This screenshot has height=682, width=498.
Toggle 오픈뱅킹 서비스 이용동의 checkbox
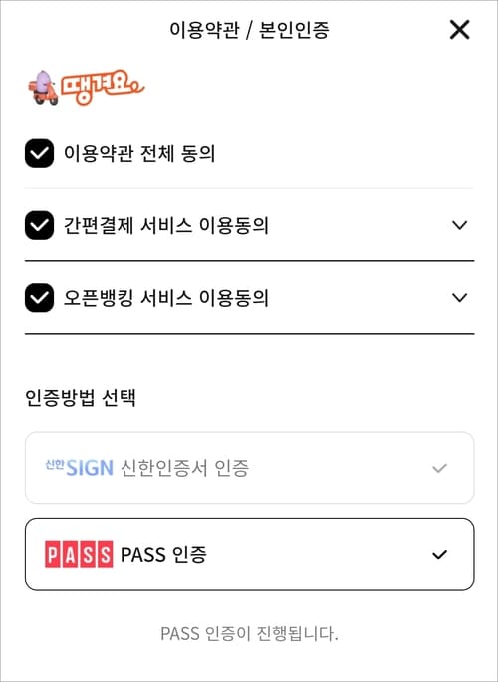[39, 298]
